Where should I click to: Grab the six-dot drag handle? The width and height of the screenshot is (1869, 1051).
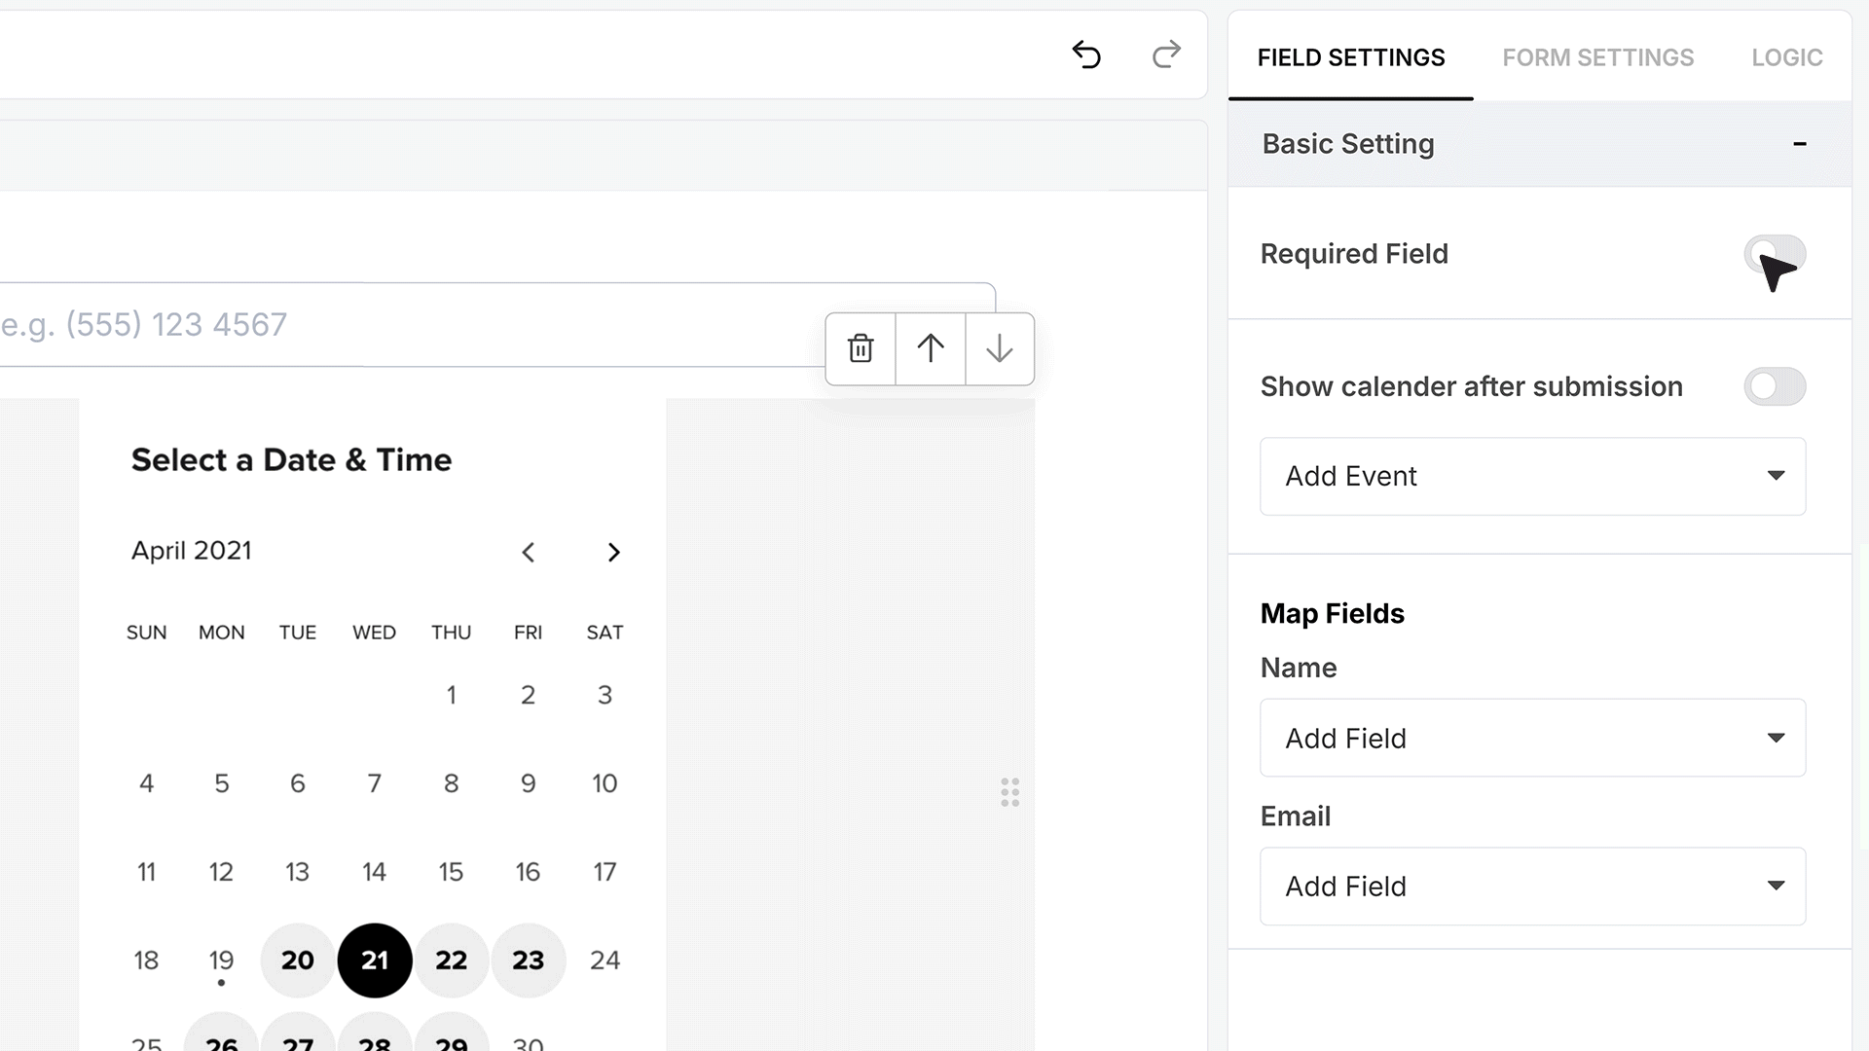pyautogui.click(x=1010, y=792)
